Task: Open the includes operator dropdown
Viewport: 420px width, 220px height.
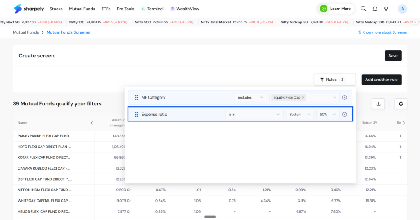Action: pyautogui.click(x=251, y=98)
